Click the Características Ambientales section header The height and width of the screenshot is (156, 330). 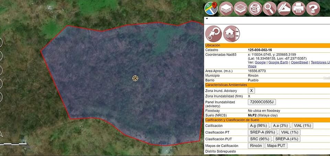point(267,85)
